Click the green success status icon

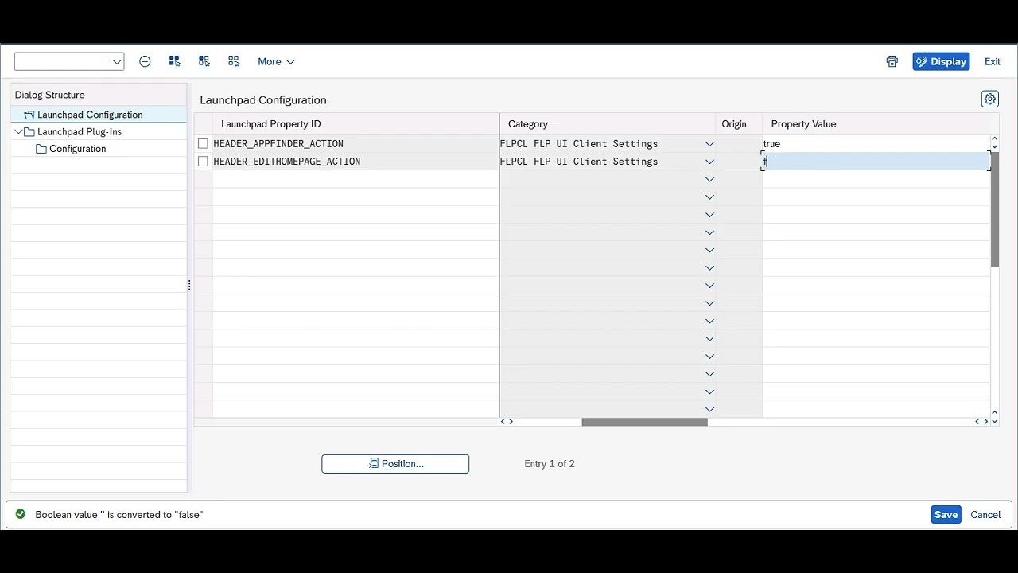tap(21, 514)
